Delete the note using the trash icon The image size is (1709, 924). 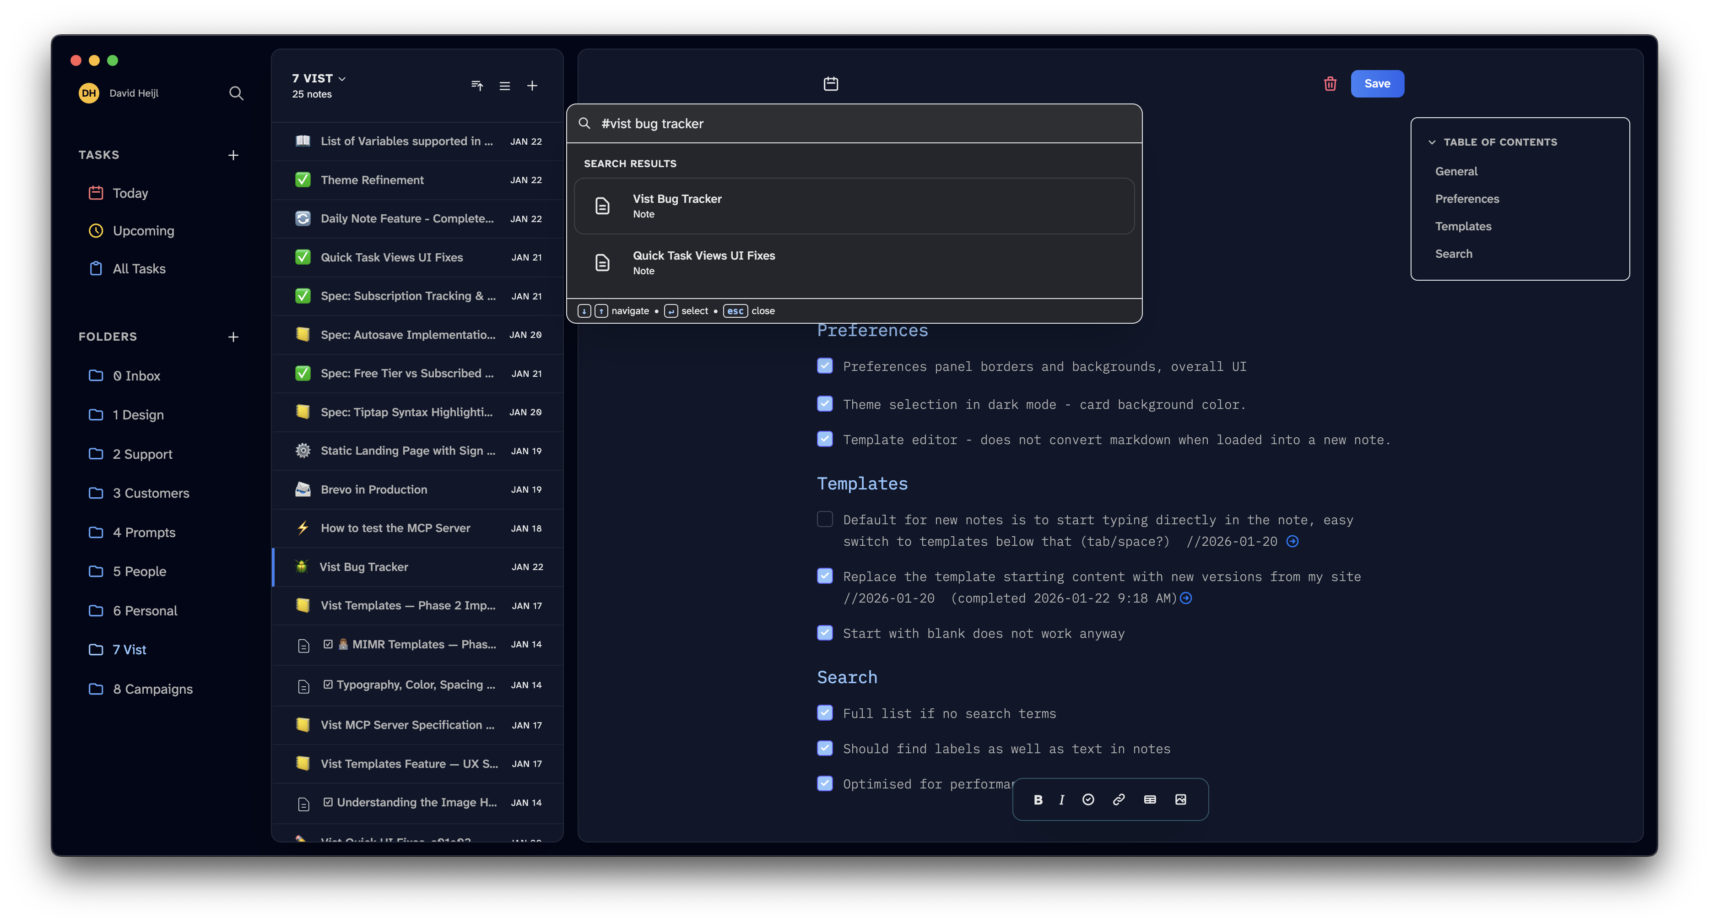[1330, 84]
